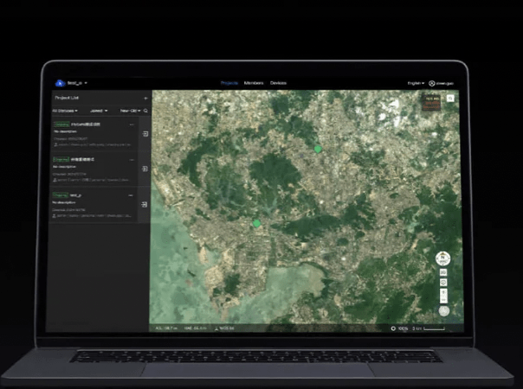Switch to the Projects tab
The width and height of the screenshot is (523, 389).
(x=229, y=83)
